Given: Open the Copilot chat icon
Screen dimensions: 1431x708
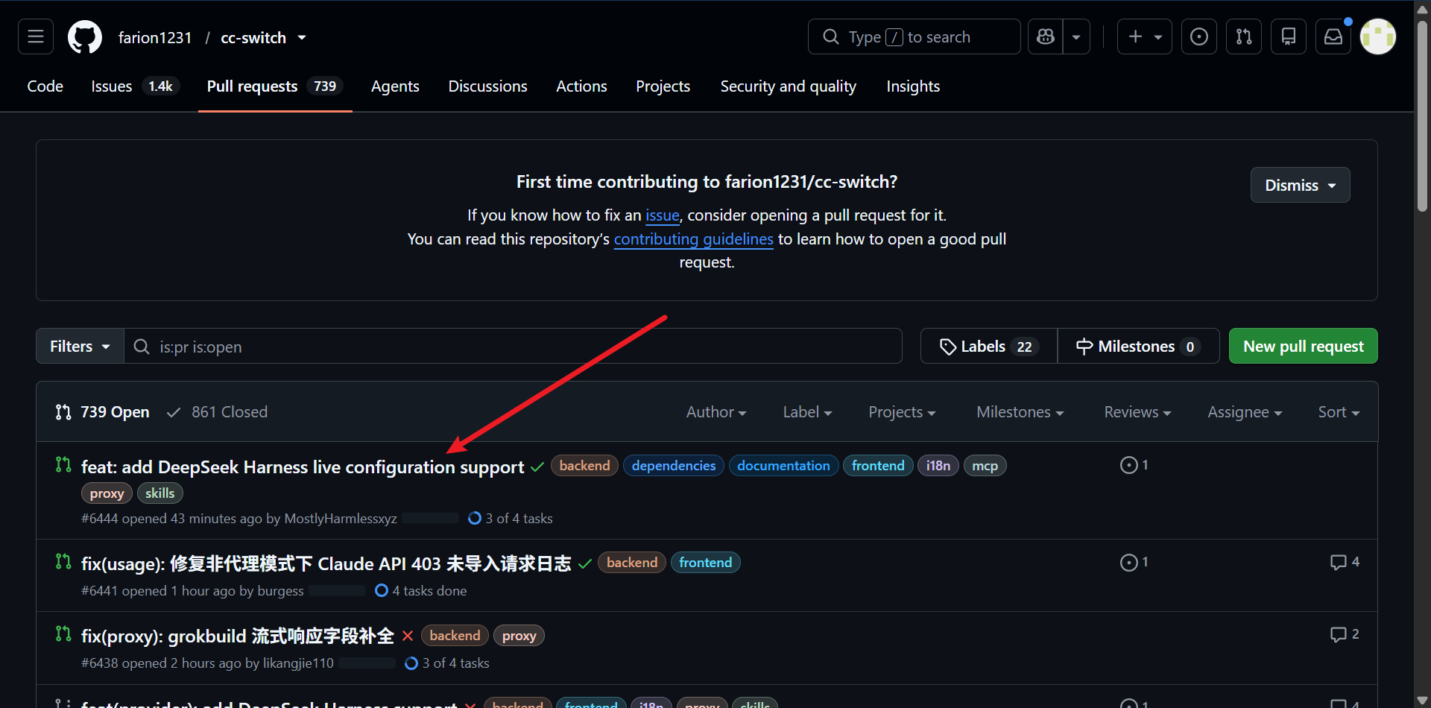Looking at the screenshot, I should pyautogui.click(x=1046, y=37).
